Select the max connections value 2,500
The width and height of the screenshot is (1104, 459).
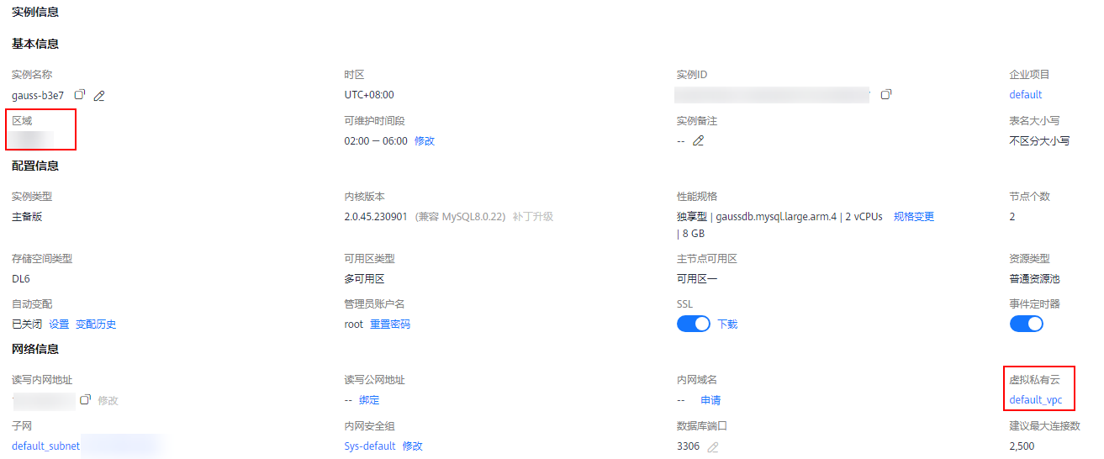tap(1022, 446)
